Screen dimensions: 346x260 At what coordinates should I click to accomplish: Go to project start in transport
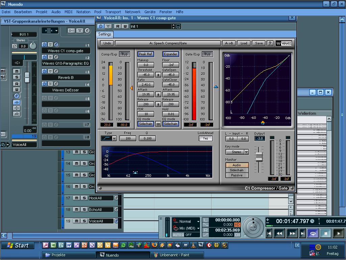click(269, 233)
